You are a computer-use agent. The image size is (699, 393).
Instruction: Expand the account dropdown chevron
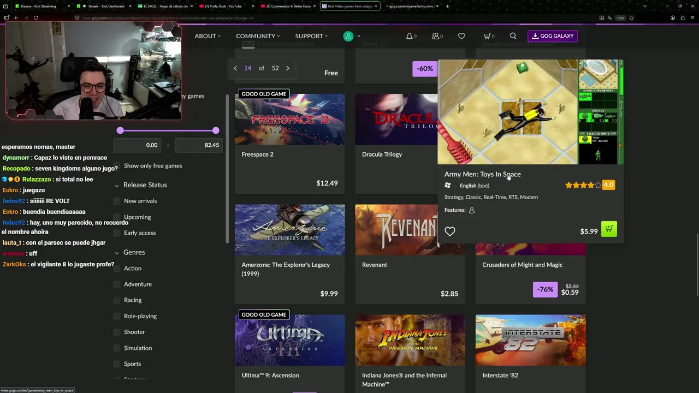[359, 36]
